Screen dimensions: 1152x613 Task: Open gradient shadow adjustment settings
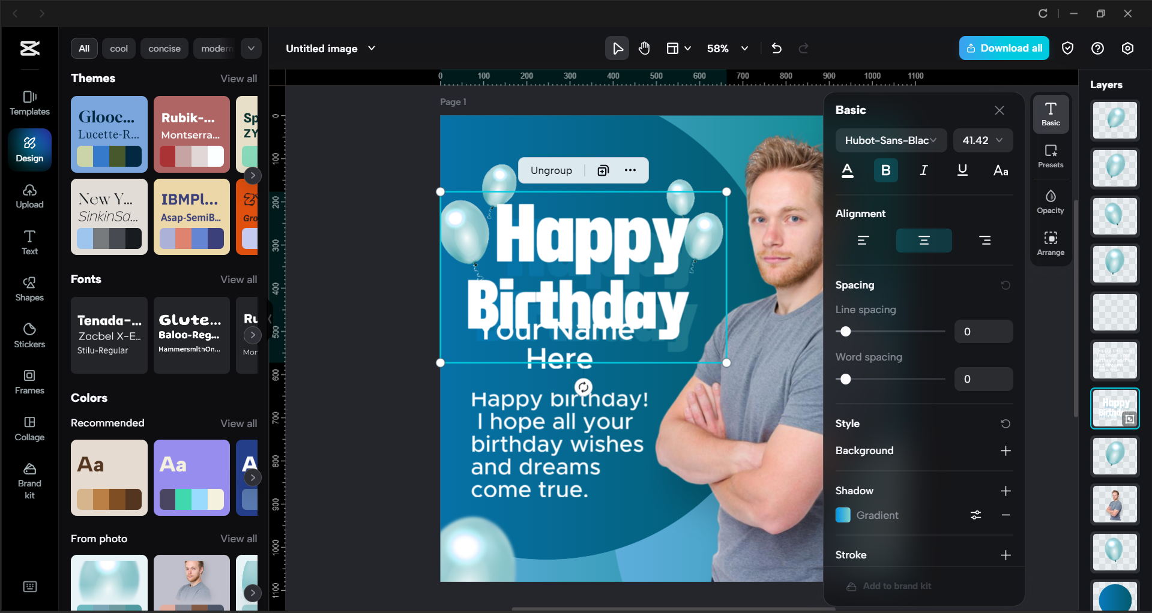pyautogui.click(x=976, y=515)
